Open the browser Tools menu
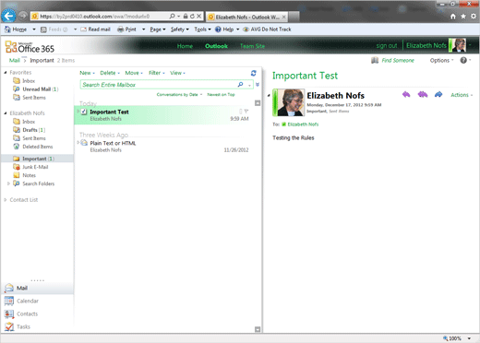This screenshot has height=343, width=480. (202, 30)
